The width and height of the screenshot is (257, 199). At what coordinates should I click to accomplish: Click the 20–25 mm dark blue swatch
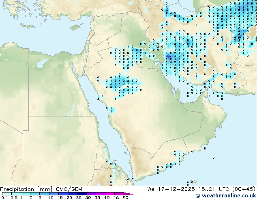pyautogui.click(x=73, y=194)
